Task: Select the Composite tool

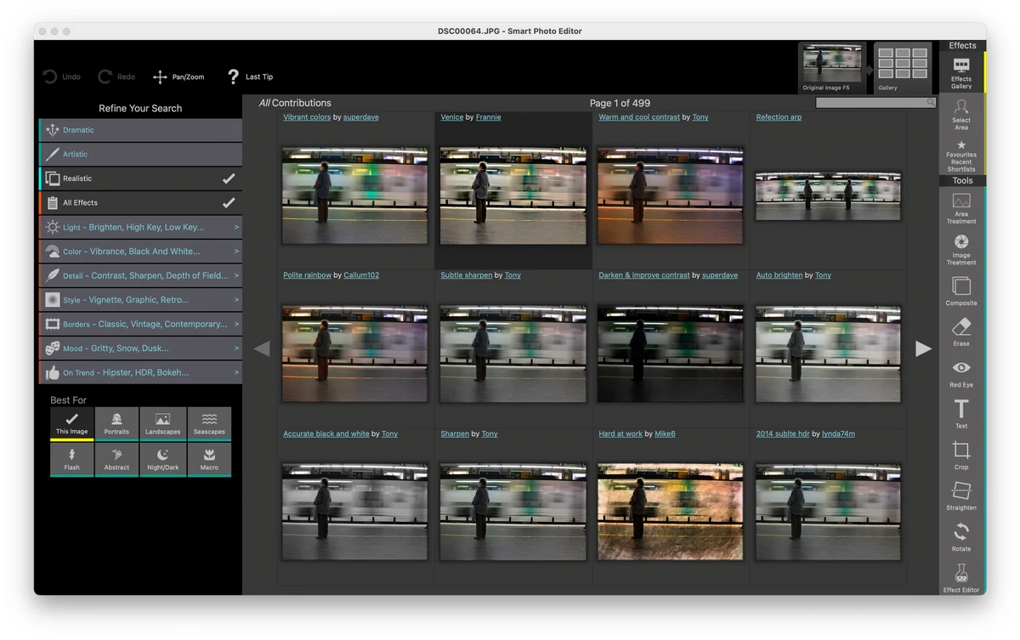Action: tap(961, 291)
